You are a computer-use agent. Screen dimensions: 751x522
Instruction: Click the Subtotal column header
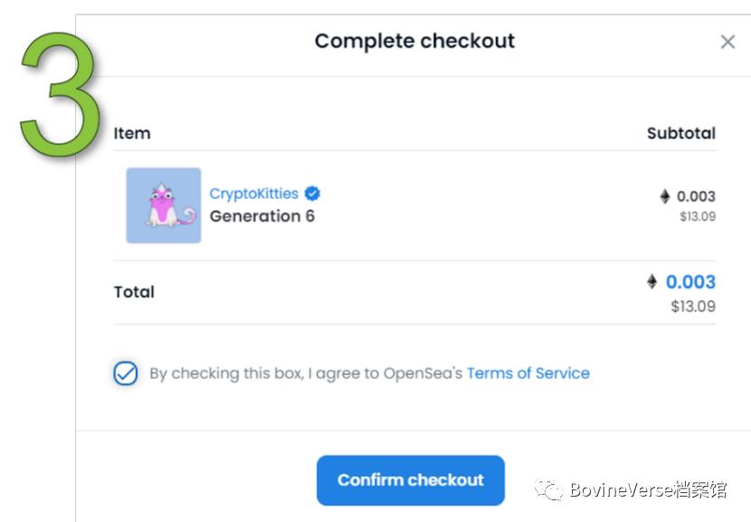click(x=680, y=133)
